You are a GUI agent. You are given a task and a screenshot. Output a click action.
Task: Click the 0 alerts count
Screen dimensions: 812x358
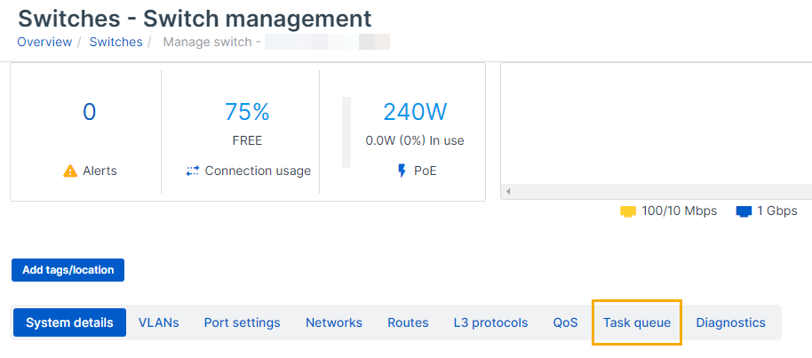[89, 112]
